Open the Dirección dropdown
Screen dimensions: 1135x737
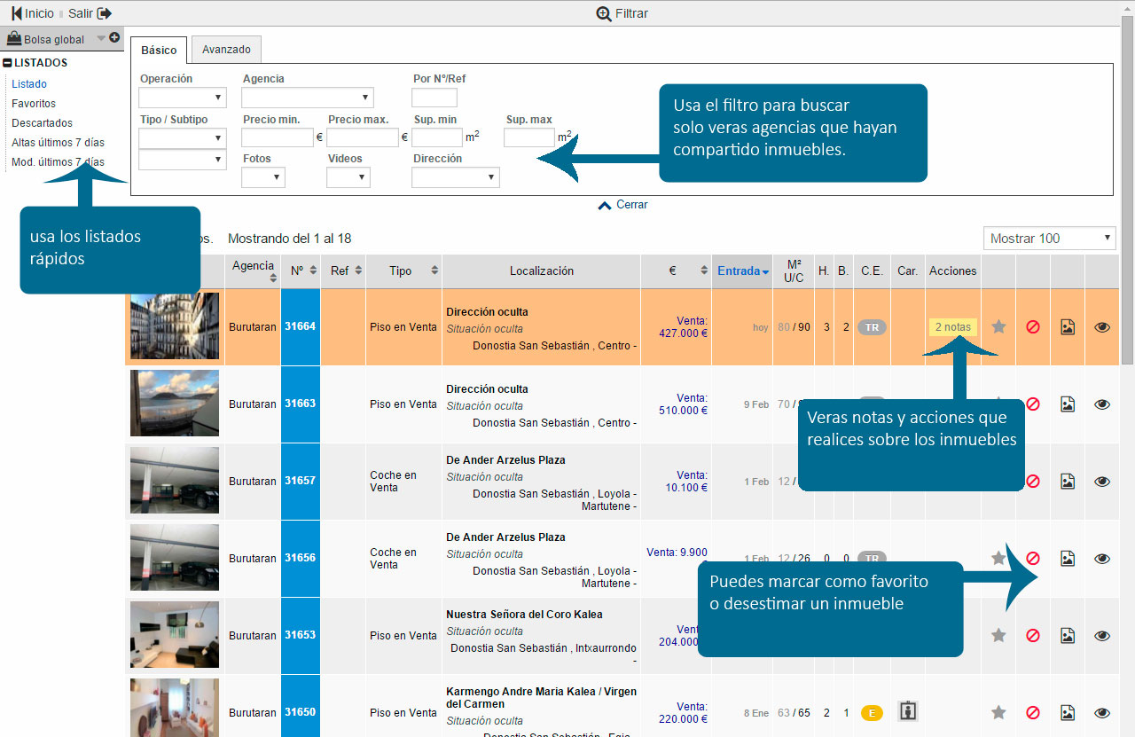(456, 177)
